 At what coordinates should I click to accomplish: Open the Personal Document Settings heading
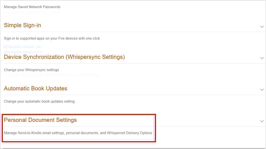coord(40,120)
